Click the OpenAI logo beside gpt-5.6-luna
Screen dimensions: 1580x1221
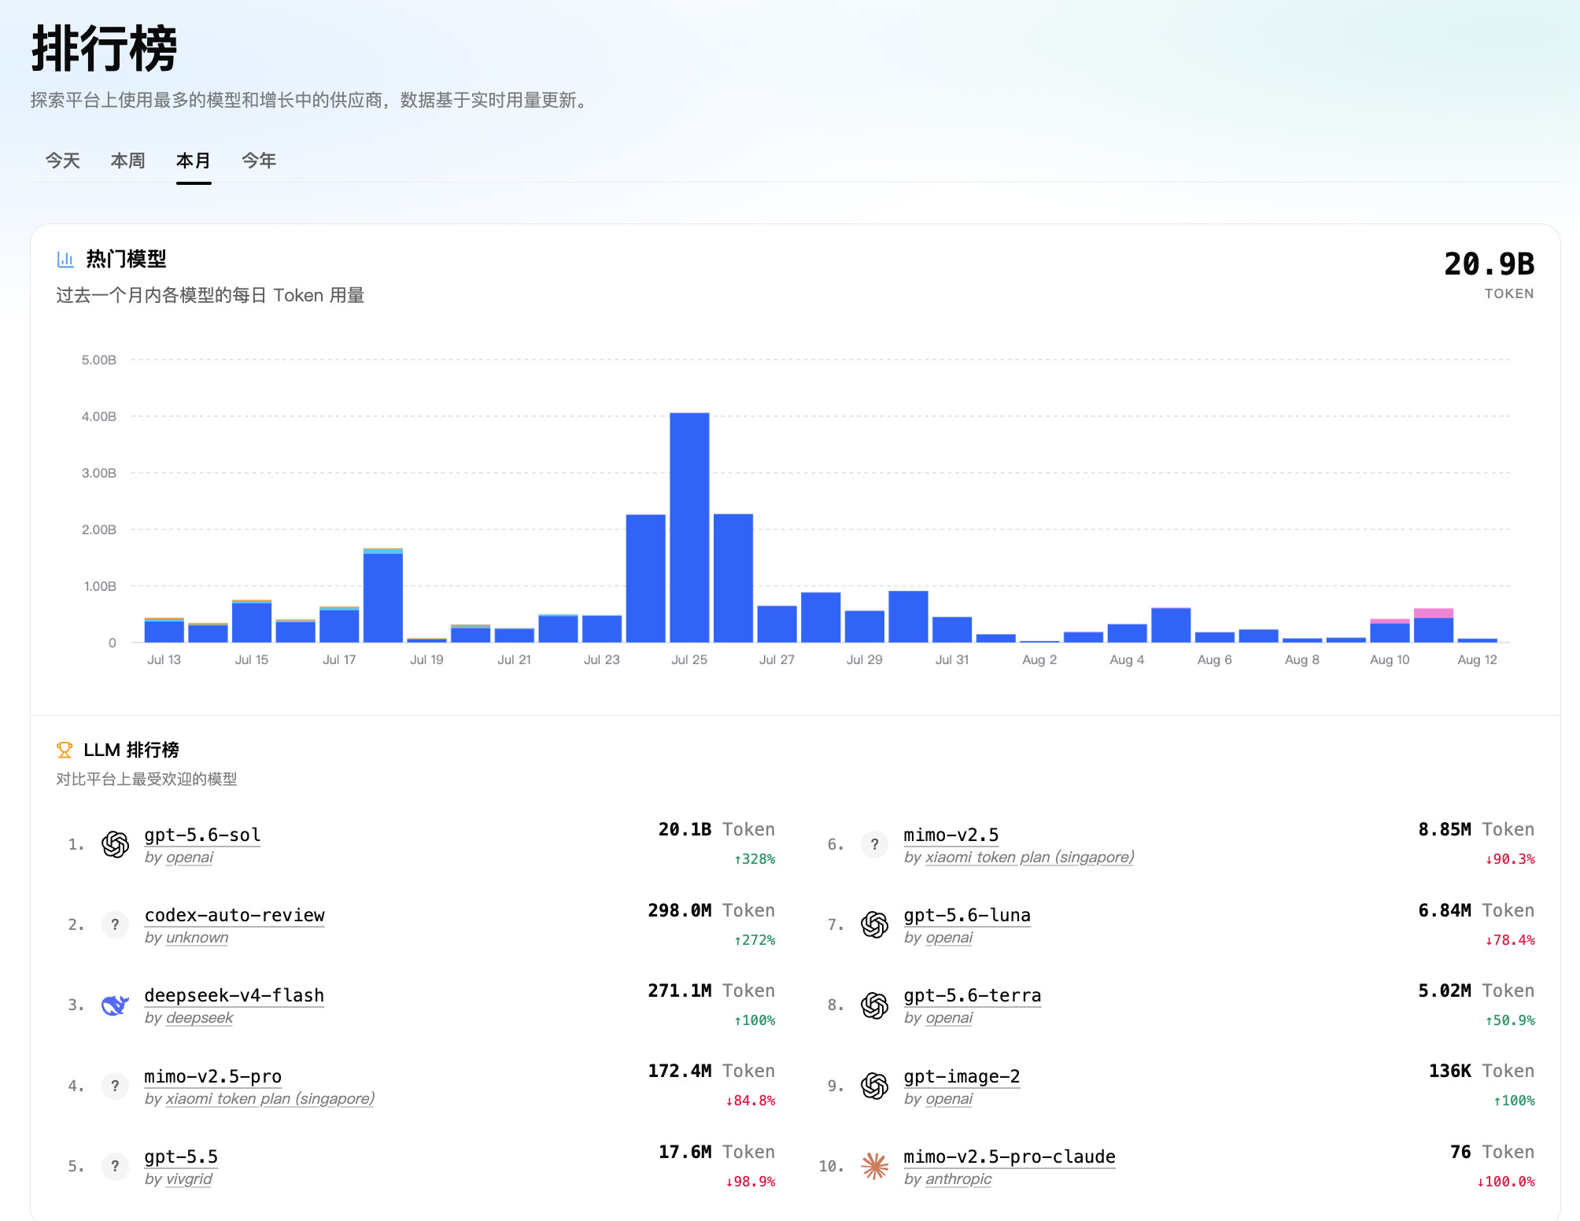click(x=874, y=924)
